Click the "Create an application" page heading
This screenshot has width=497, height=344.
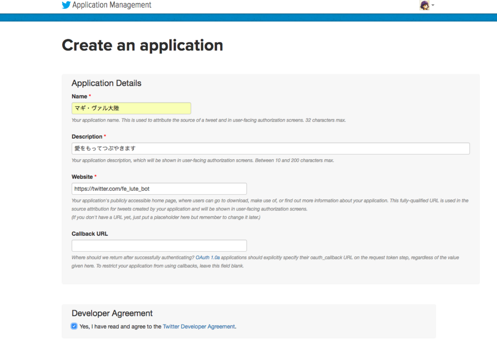pos(142,45)
